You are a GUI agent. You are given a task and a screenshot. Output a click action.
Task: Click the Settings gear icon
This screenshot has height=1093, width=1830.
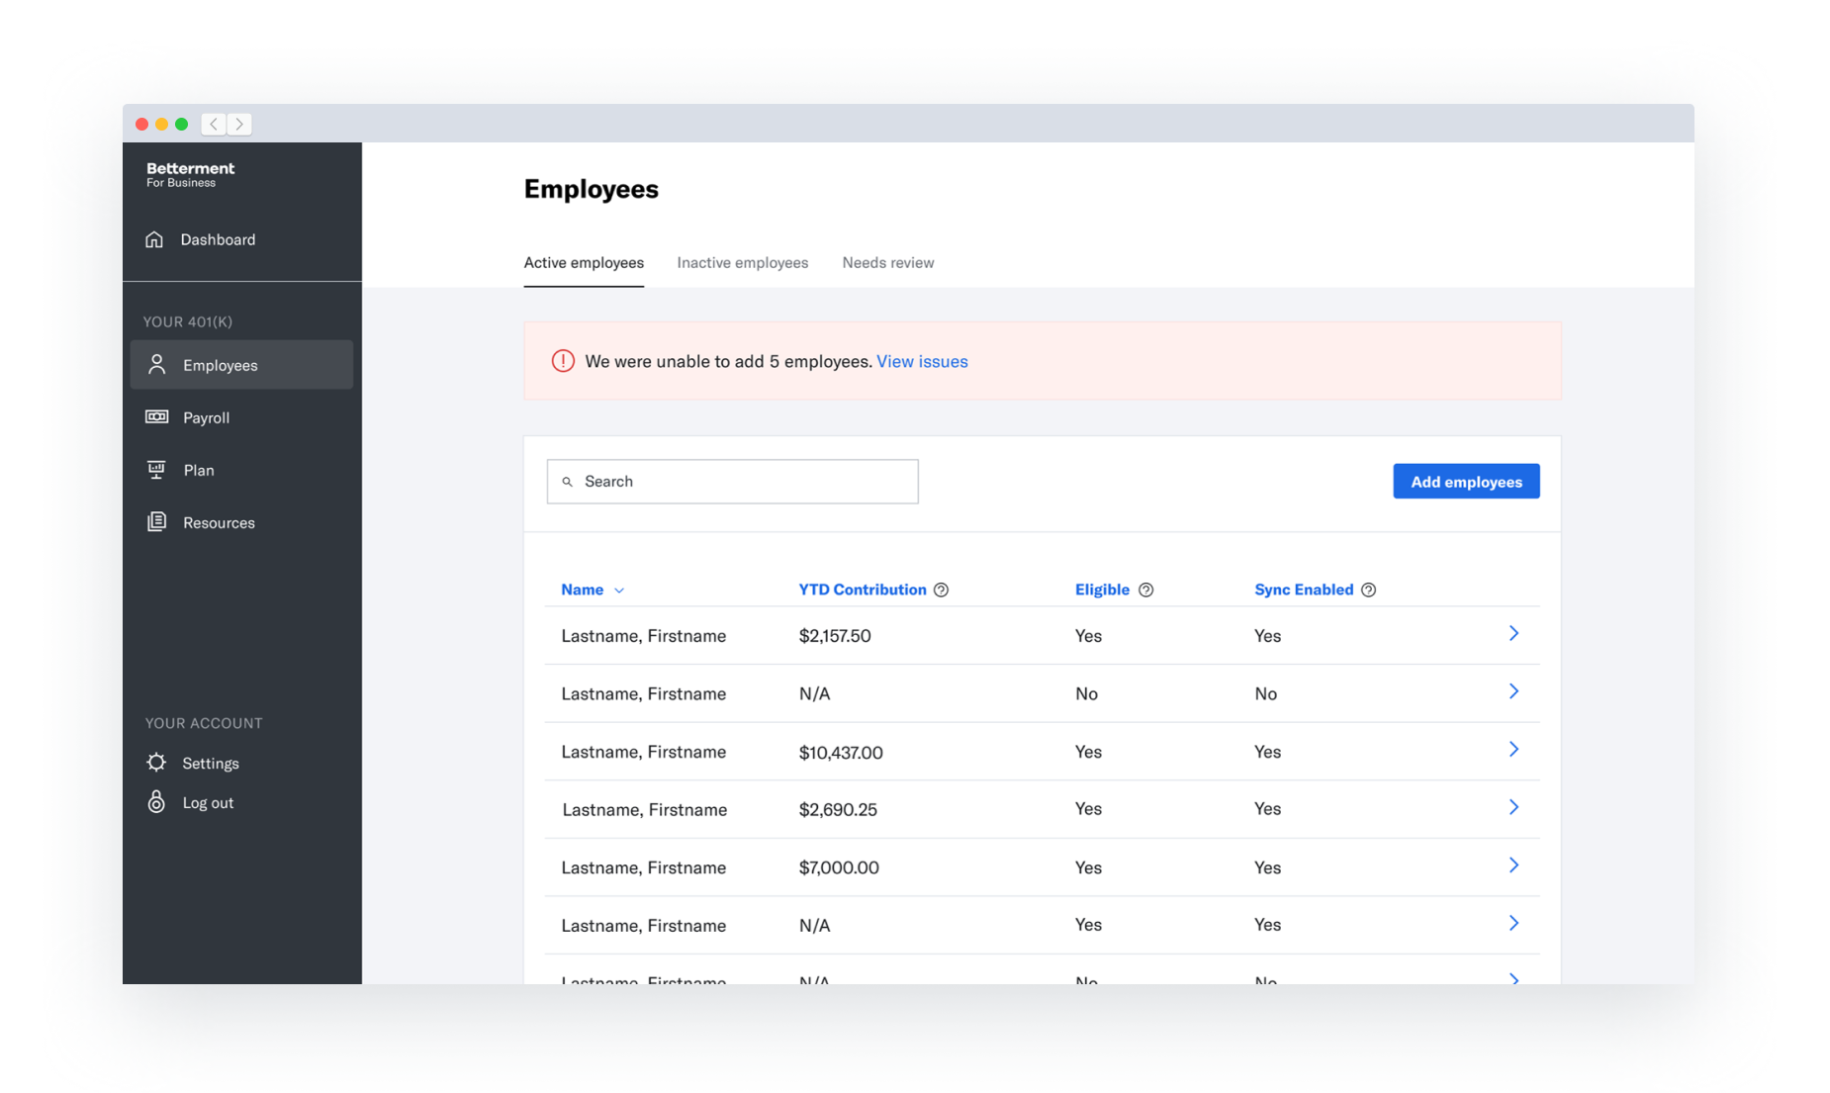155,762
